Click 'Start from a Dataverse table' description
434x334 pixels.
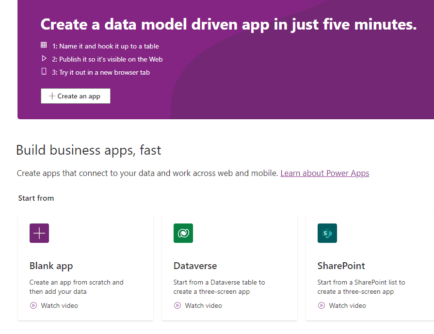pyautogui.click(x=219, y=286)
